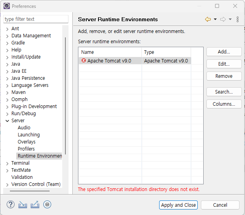Click the tree's horizontal scrollbar
Screen dimensions: 245x215
(30, 191)
